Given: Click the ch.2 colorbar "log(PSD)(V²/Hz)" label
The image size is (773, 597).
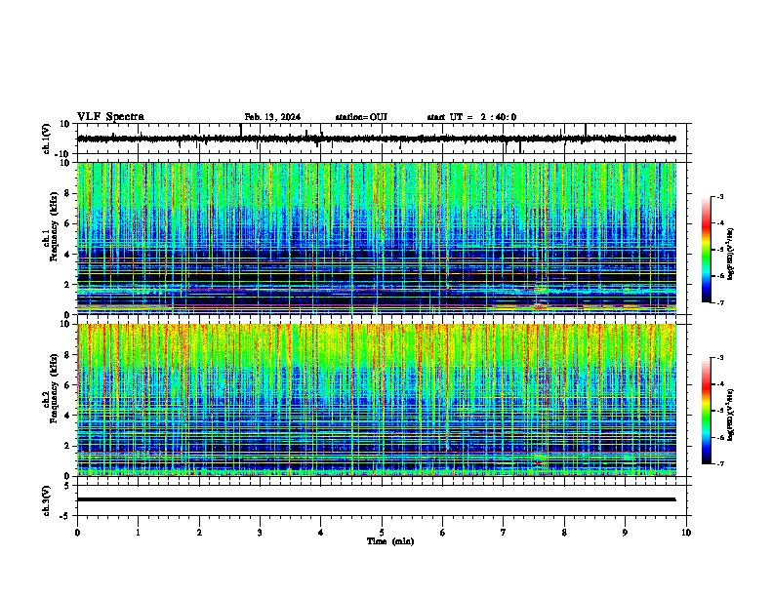Looking at the screenshot, I should [730, 415].
